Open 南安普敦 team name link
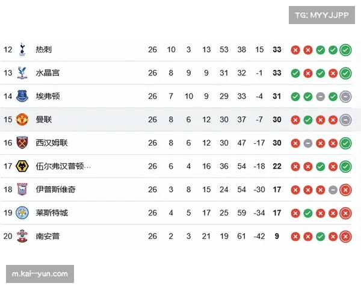361x289 pixels. pyautogui.click(x=48, y=237)
